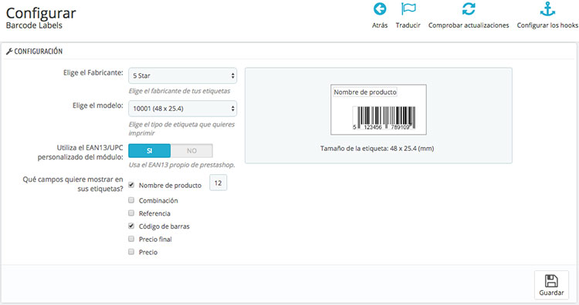579x305 pixels.
Task: Click hint 'Elige el fabricante de tus etiquetas'
Action: 179,91
